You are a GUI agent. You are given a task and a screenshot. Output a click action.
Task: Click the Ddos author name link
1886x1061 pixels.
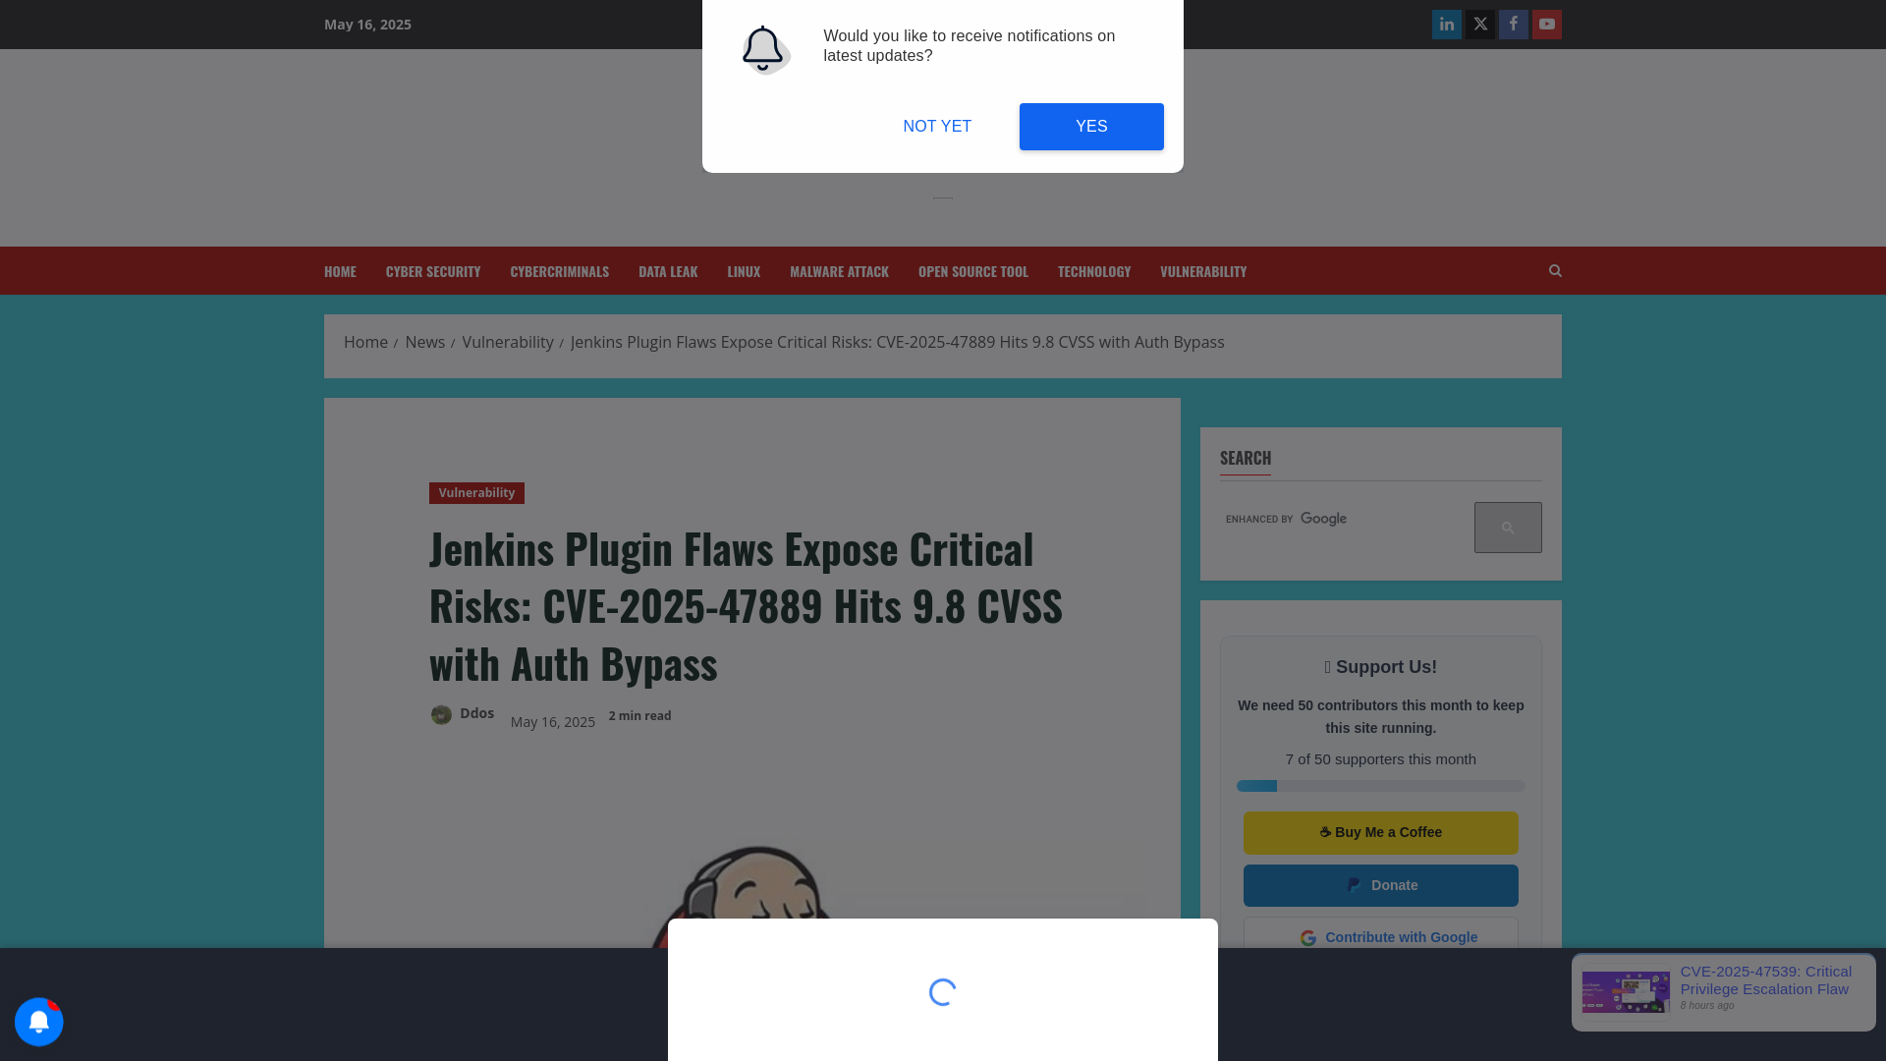(x=476, y=713)
